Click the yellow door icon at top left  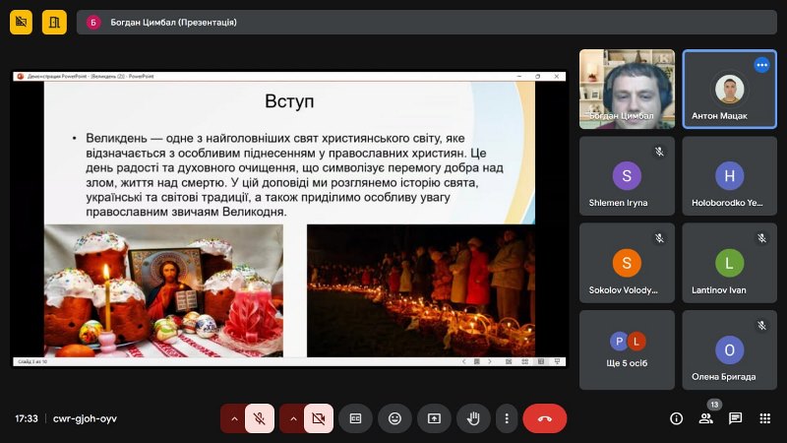[55, 21]
